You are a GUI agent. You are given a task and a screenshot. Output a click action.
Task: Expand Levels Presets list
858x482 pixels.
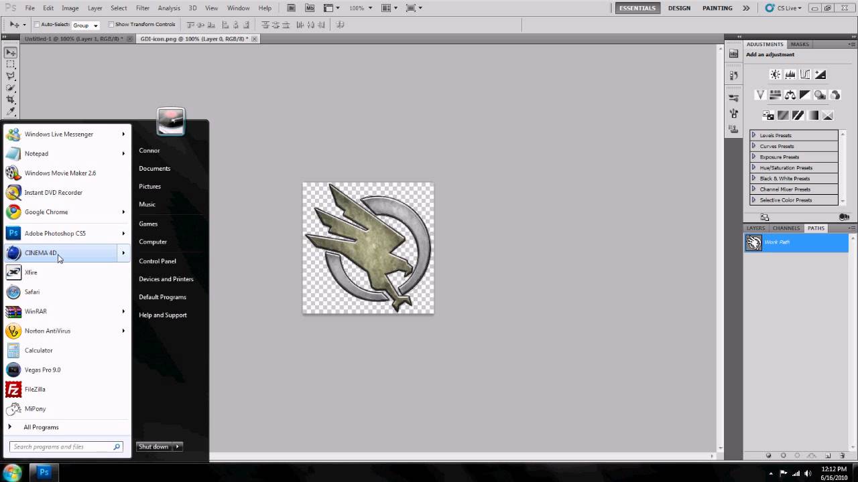[x=753, y=135]
